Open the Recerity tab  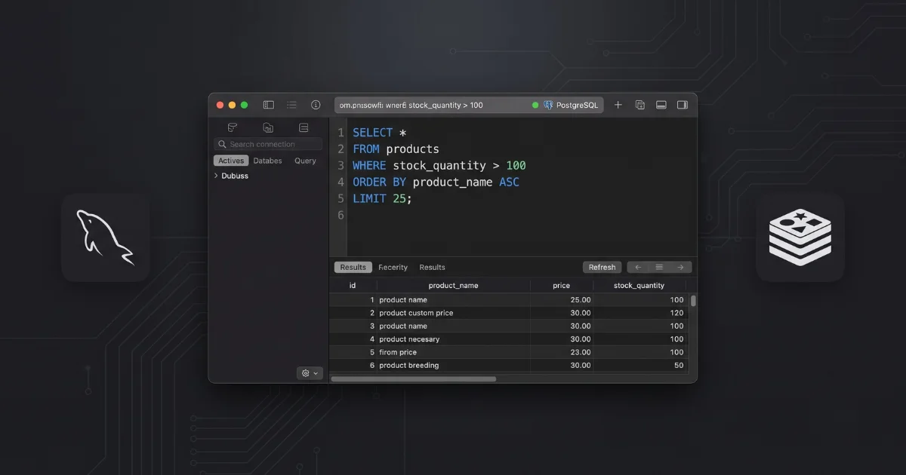tap(393, 267)
